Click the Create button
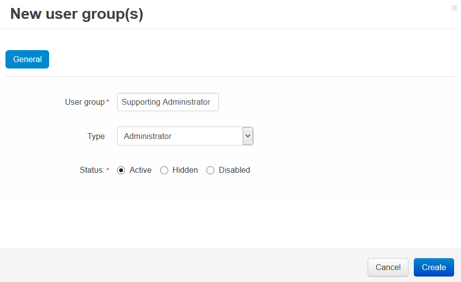Image resolution: width=461 pixels, height=282 pixels. tap(434, 267)
